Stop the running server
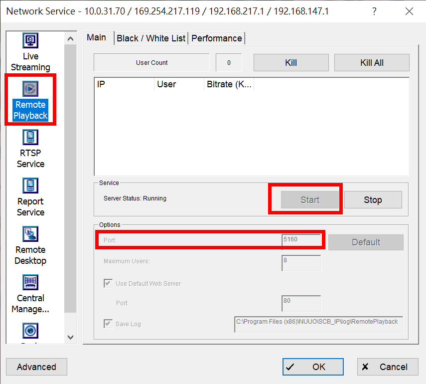Image resolution: width=426 pixels, height=384 pixels. coord(373,199)
